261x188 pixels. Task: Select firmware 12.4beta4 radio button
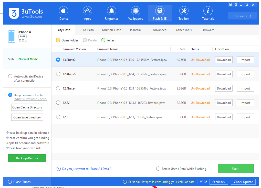click(58, 88)
